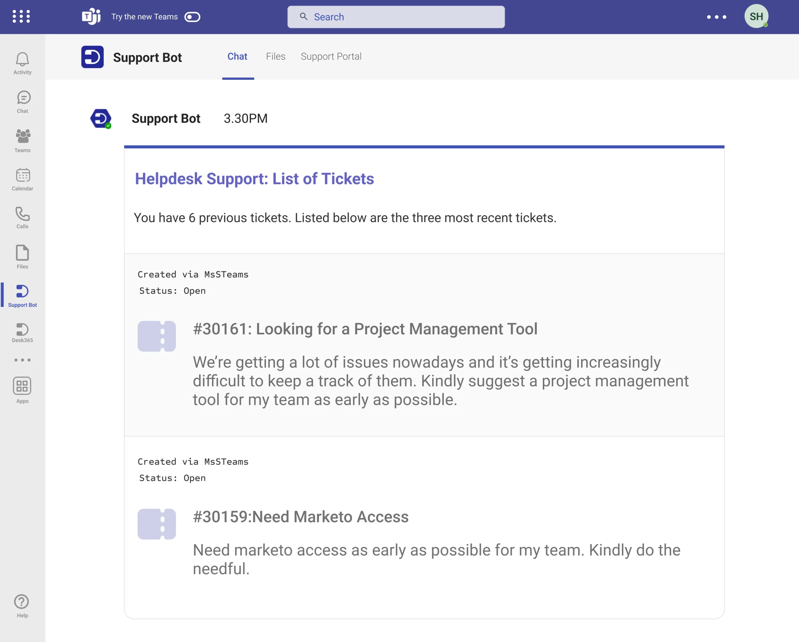Open Chat in the sidebar
799x642 pixels.
(x=23, y=98)
